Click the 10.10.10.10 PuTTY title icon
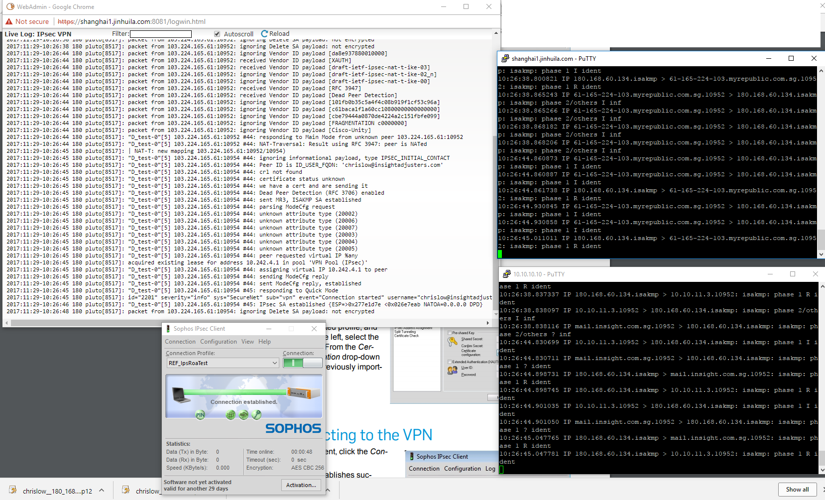The width and height of the screenshot is (825, 500). point(507,274)
